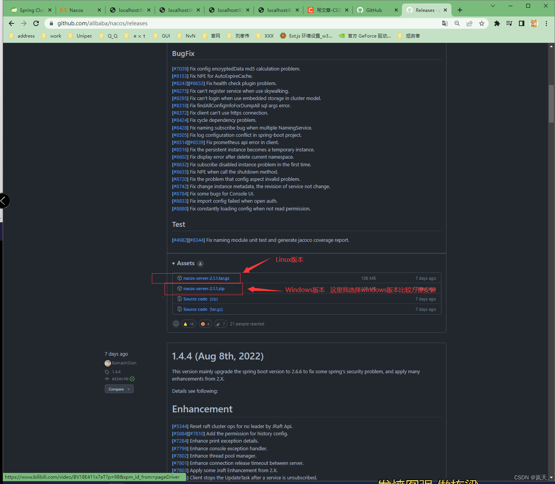Open the work bookmark folder
The height and width of the screenshot is (484, 555).
coord(51,36)
